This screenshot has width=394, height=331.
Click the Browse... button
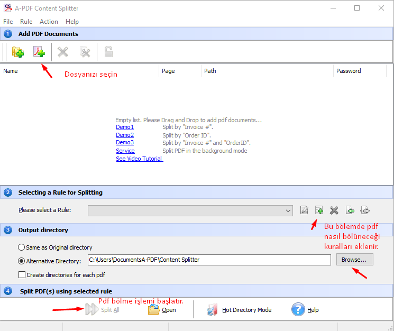(355, 260)
